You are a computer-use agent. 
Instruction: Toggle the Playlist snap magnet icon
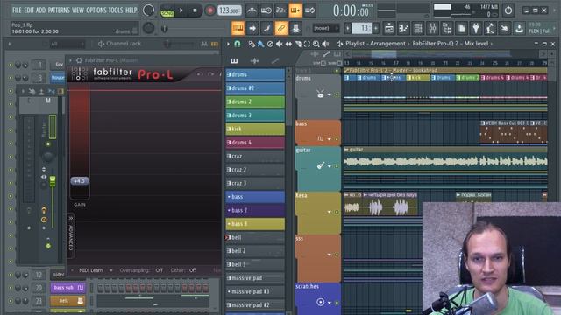tap(238, 44)
